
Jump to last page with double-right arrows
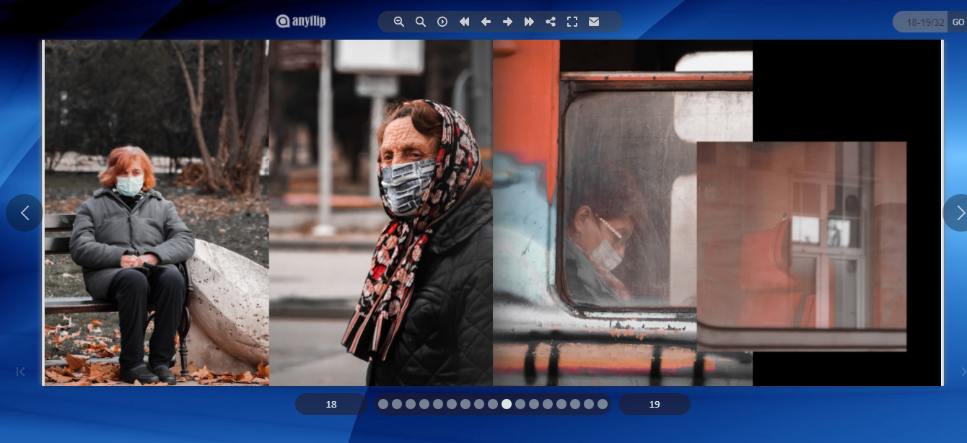pos(529,22)
